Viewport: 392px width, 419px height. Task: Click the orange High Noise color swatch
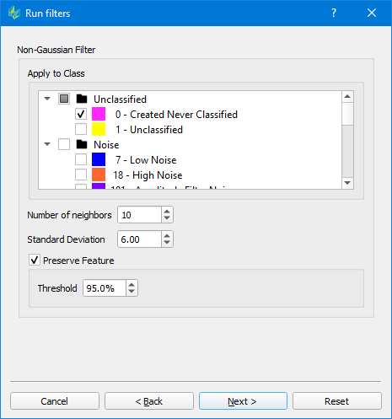pyautogui.click(x=99, y=175)
